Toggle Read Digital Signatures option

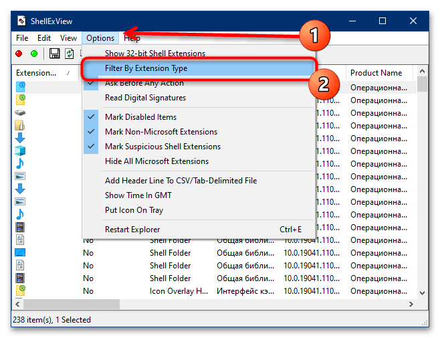[199, 98]
